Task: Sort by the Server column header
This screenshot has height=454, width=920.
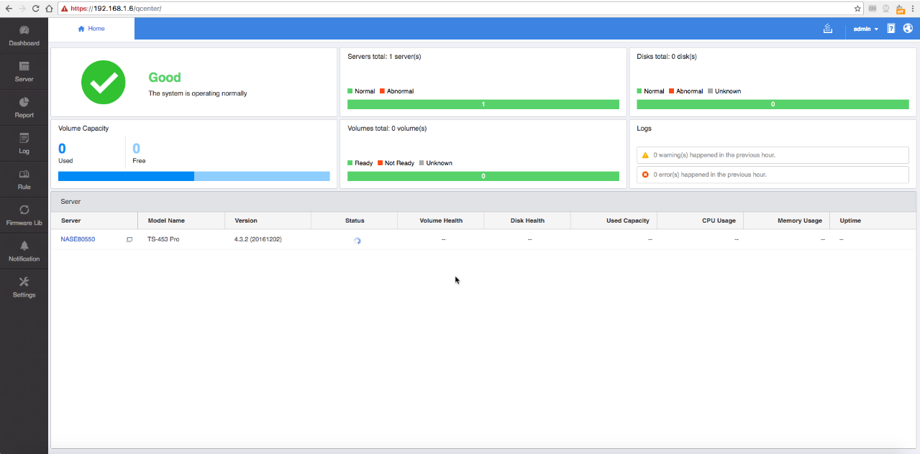Action: pos(94,221)
